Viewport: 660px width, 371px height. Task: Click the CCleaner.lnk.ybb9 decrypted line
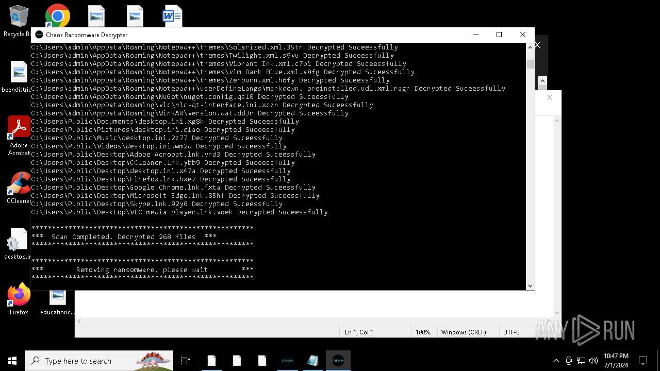[163, 163]
